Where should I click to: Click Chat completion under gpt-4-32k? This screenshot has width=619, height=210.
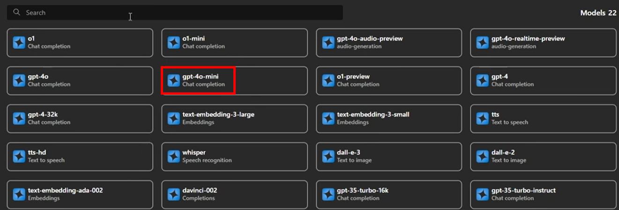[x=49, y=122]
